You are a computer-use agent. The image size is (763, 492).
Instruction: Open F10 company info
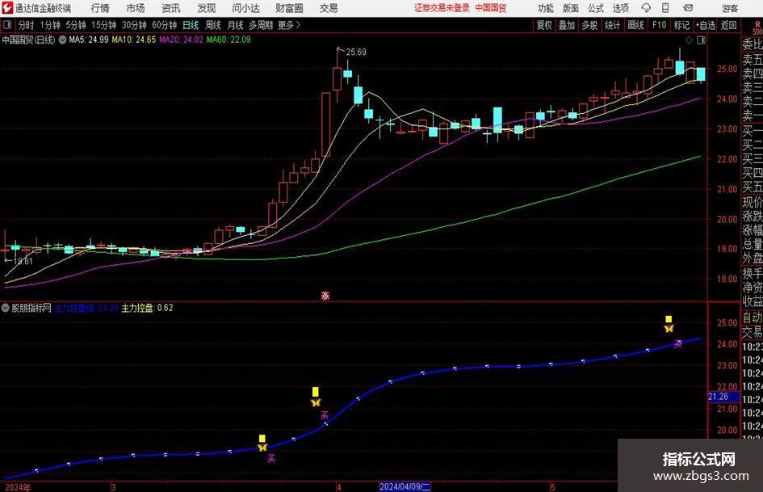(x=659, y=25)
